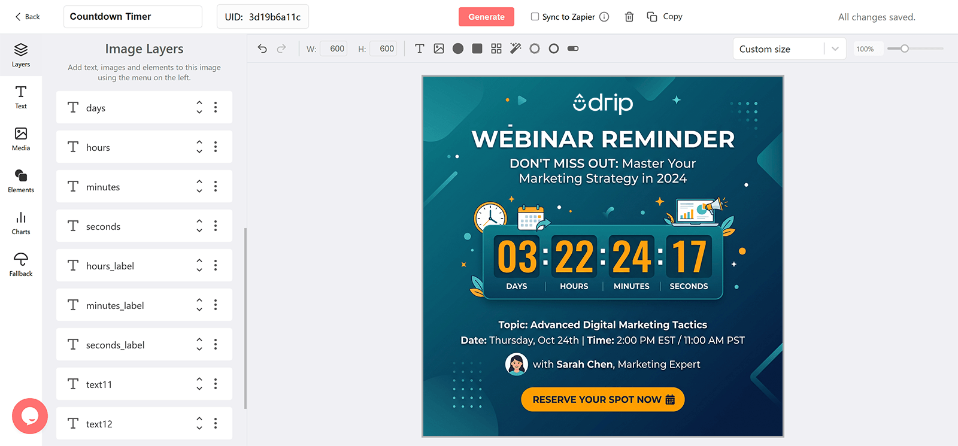Image resolution: width=958 pixels, height=446 pixels.
Task: Open options menu for hours_label layer
Action: click(x=216, y=265)
